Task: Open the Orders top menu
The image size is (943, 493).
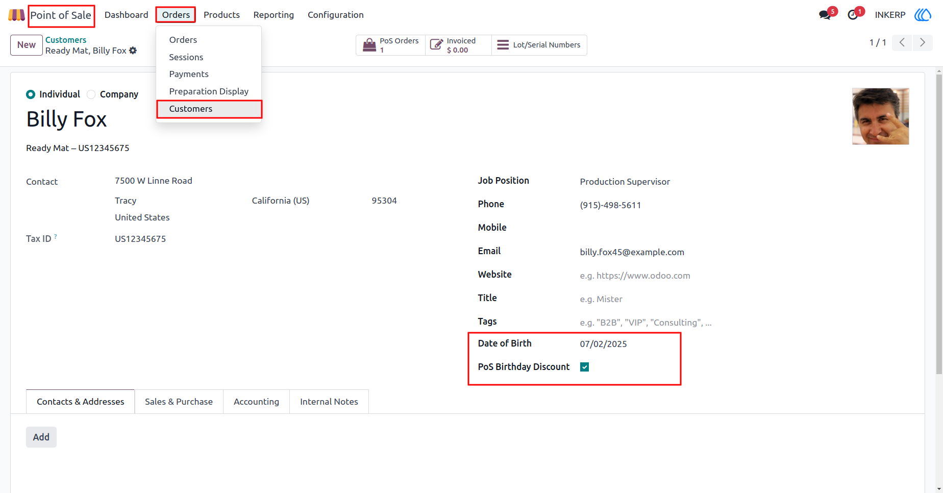Action: pos(176,15)
